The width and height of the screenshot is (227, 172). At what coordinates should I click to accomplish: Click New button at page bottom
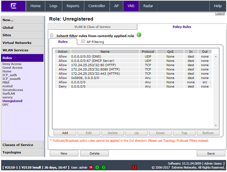point(64,153)
